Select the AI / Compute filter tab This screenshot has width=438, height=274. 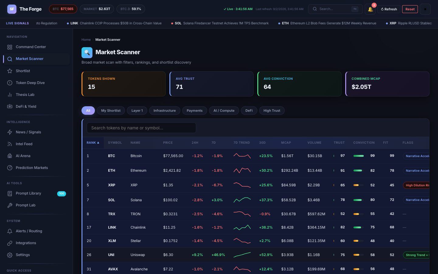[x=224, y=111]
